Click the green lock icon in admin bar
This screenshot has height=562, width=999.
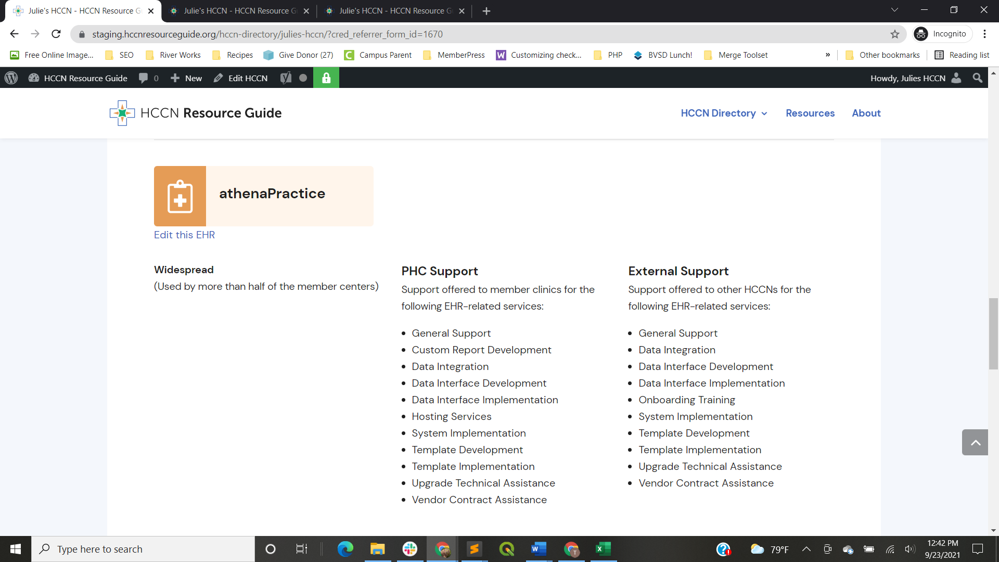tap(326, 78)
